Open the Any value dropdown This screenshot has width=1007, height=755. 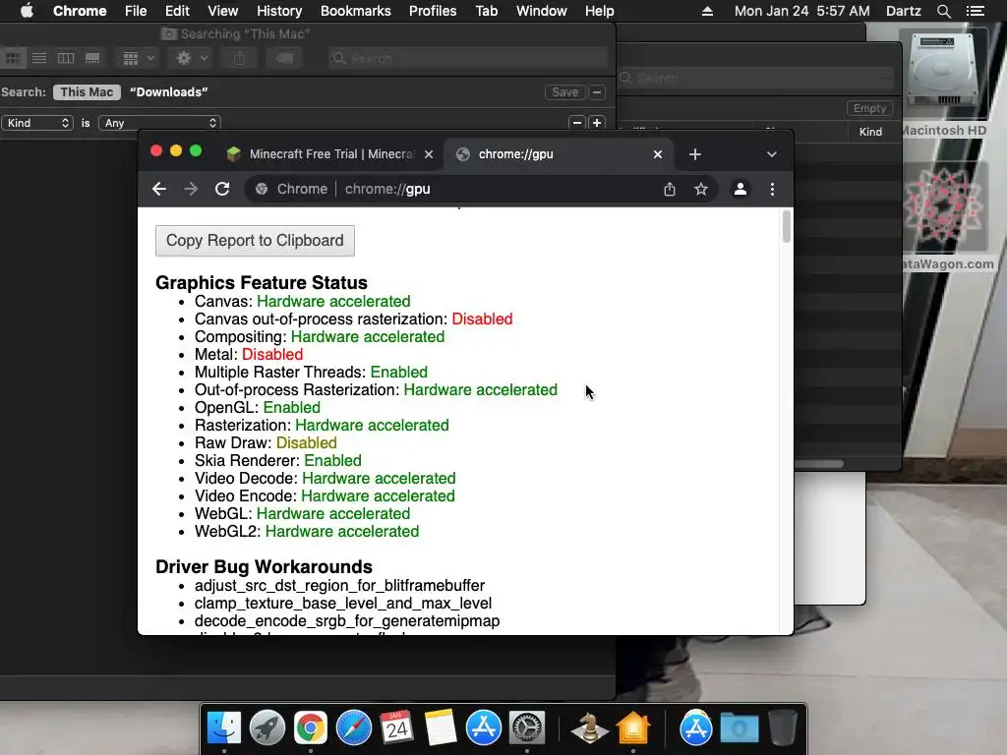point(160,123)
